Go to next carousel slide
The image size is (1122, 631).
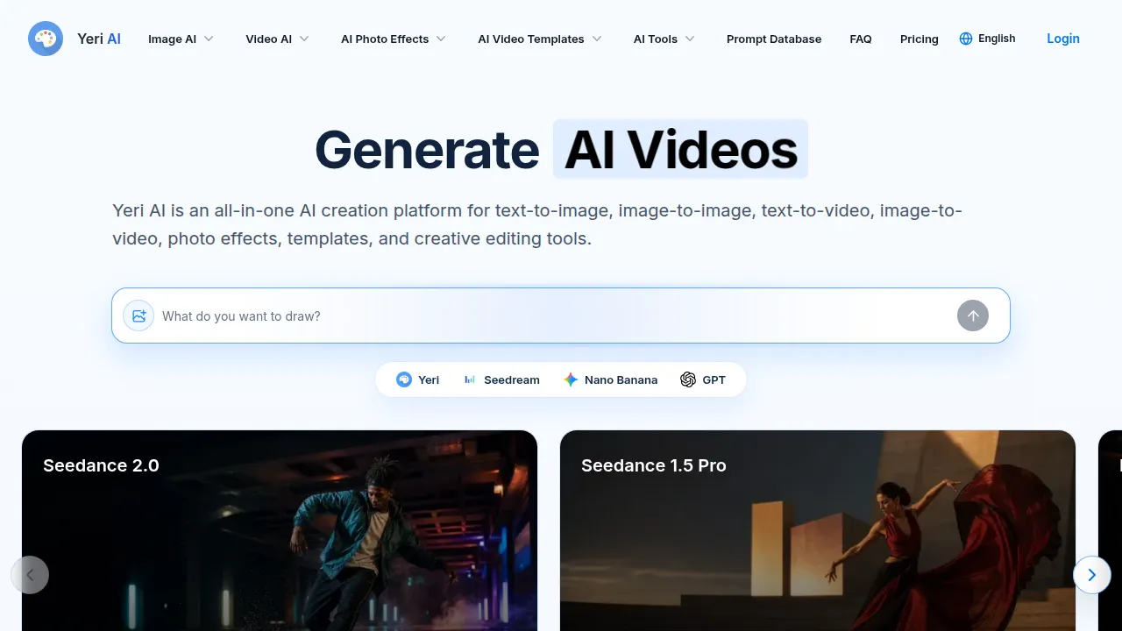[1092, 575]
